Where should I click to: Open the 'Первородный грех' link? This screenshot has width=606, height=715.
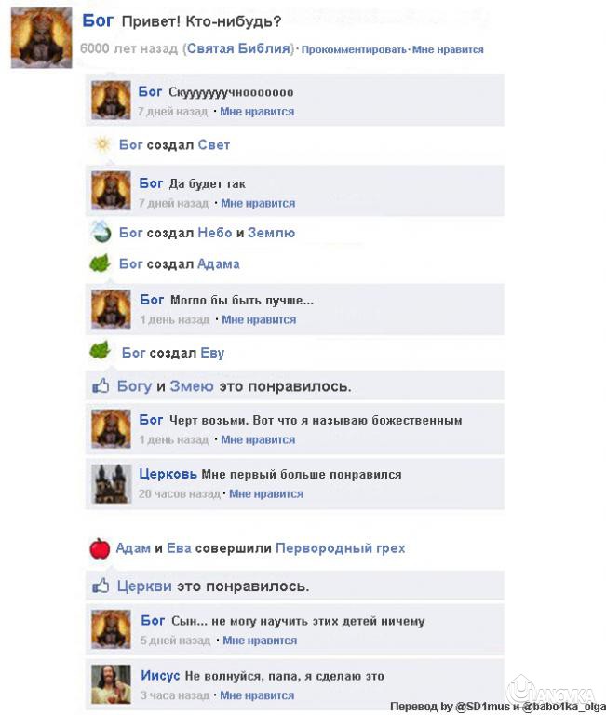(x=341, y=547)
